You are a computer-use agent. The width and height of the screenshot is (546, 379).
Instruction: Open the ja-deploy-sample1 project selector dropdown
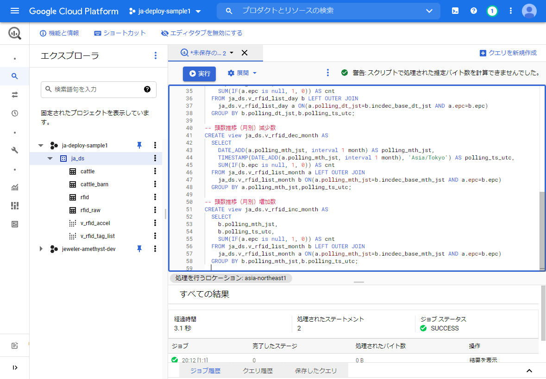coord(165,11)
